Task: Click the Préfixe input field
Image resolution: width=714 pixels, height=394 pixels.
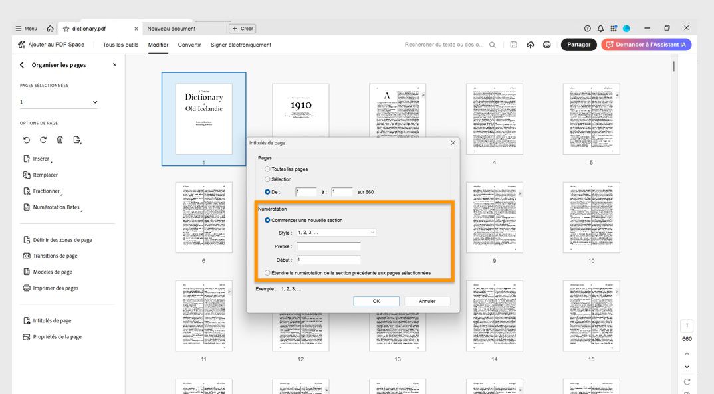Action: click(x=328, y=246)
